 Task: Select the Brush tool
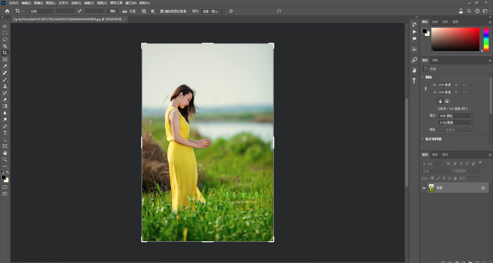point(5,80)
